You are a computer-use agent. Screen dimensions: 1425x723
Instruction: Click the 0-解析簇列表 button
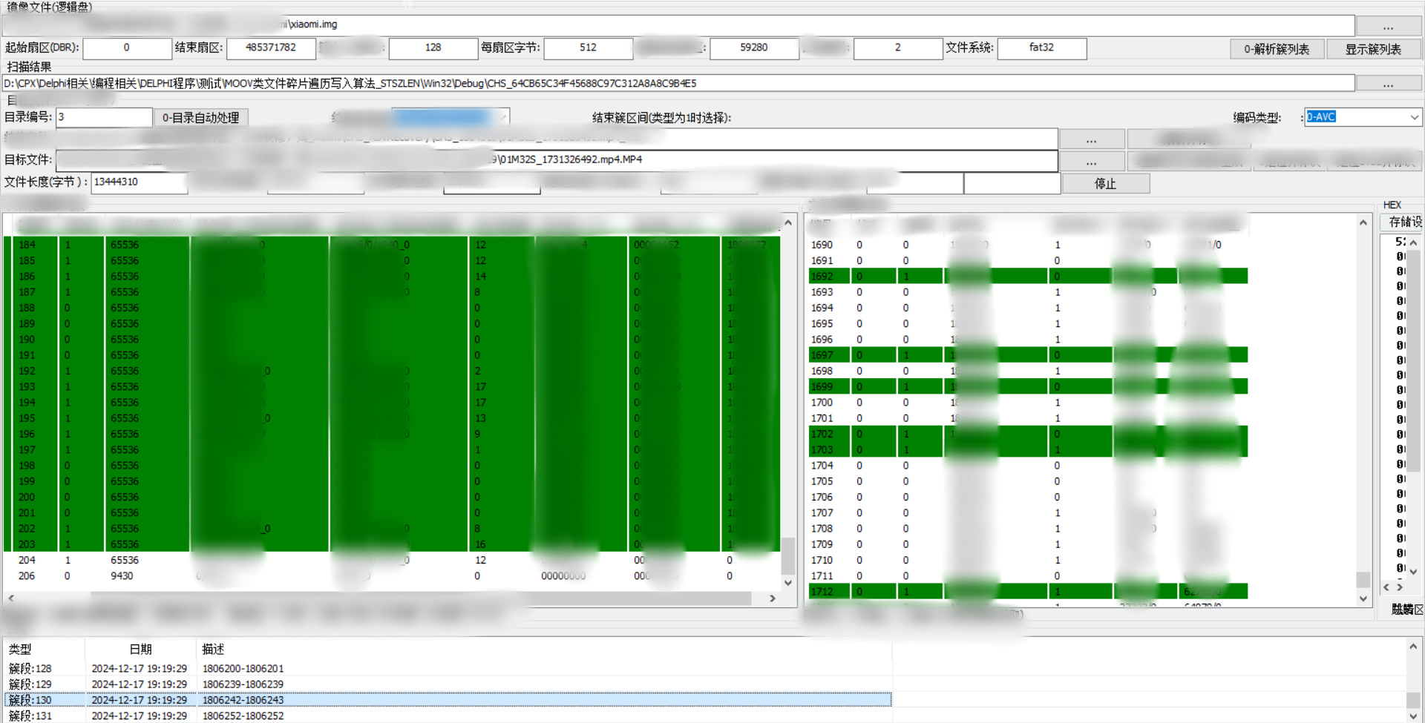[1277, 49]
